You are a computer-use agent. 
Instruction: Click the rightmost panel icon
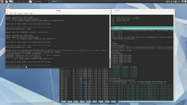pos(186,1)
